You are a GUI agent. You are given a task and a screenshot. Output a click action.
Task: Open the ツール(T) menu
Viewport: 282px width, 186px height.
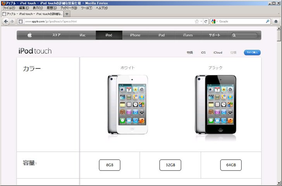[x=86, y=8]
